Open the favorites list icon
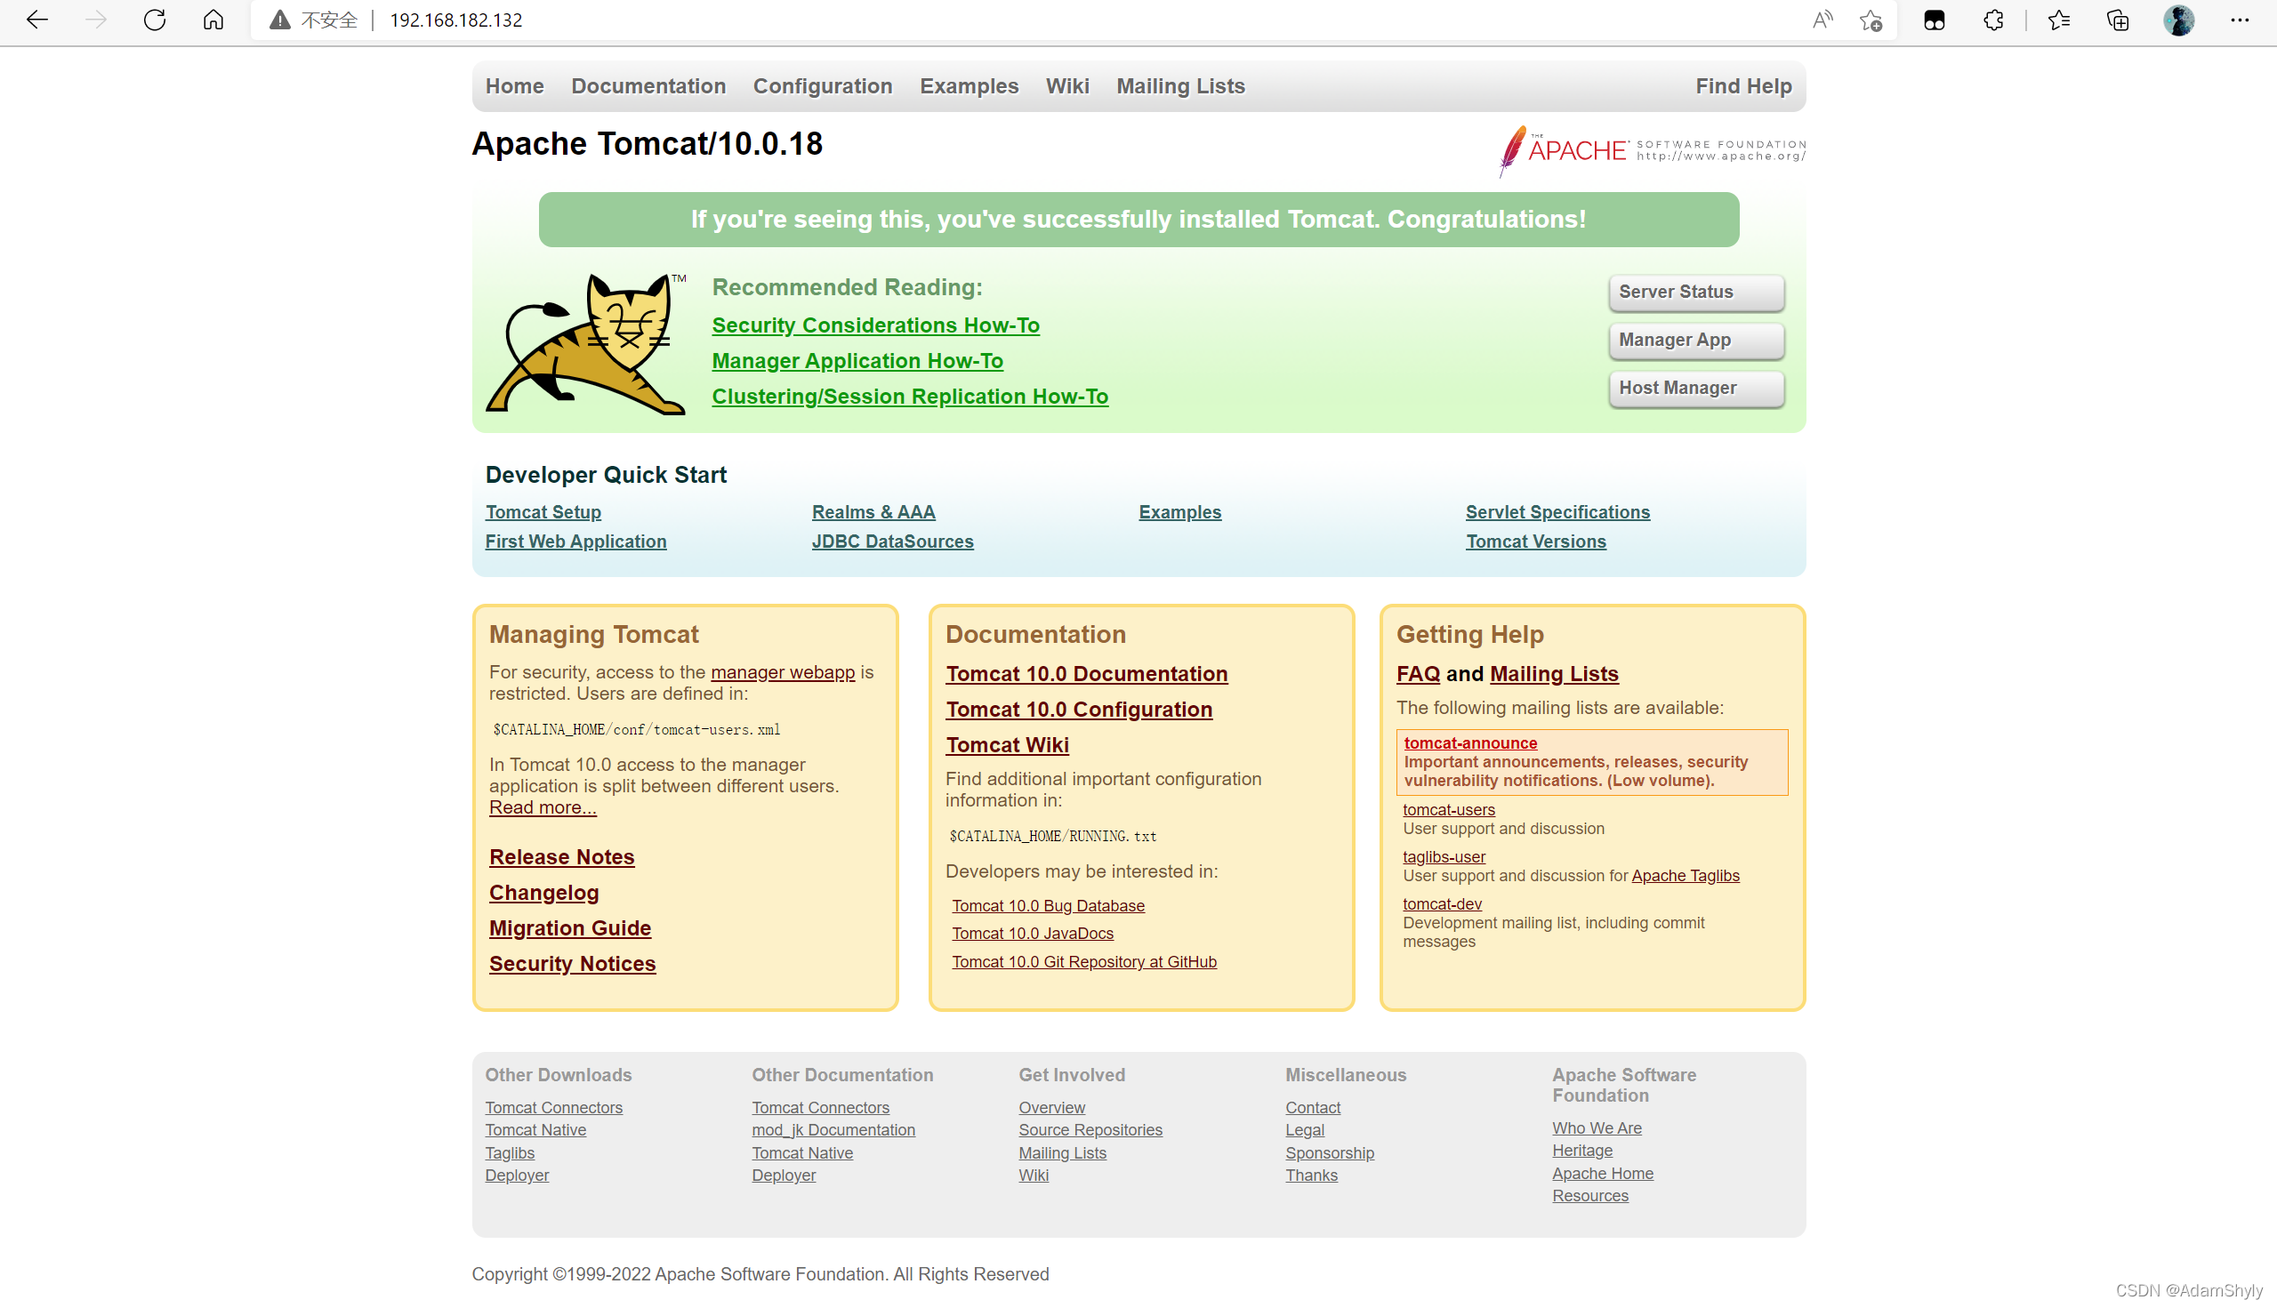2277x1308 pixels. tap(2059, 20)
